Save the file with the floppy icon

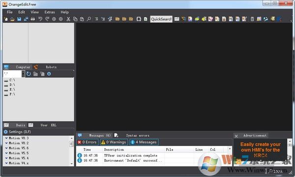19,19
